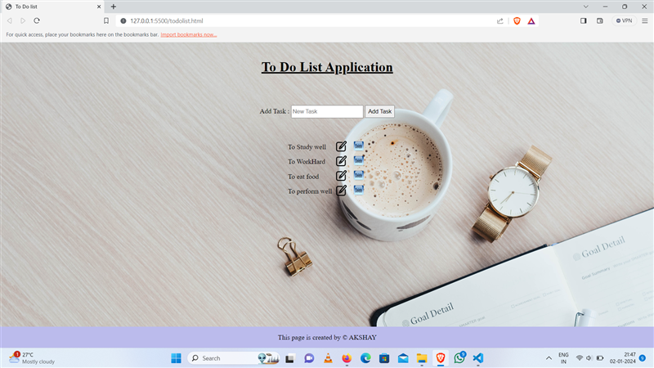View site information icon in address bar
This screenshot has width=654, height=368.
[123, 20]
